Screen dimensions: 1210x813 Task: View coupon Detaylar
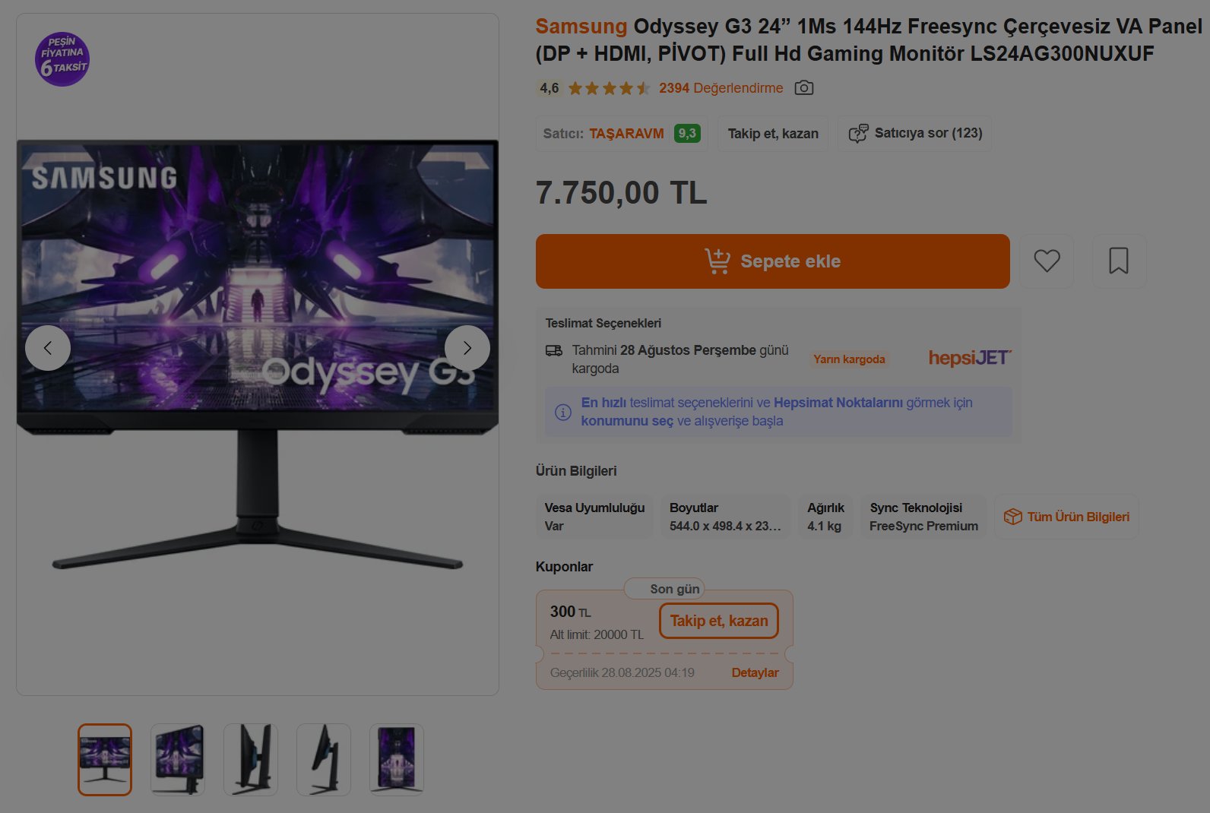pyautogui.click(x=755, y=673)
